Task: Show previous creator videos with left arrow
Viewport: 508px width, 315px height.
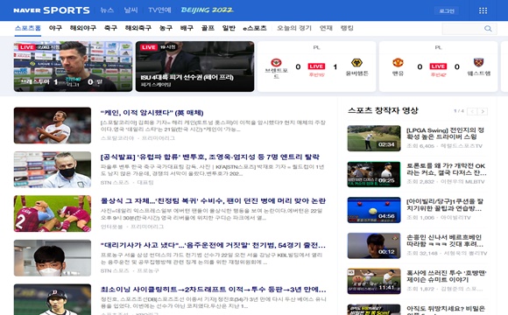Action: 472,111
